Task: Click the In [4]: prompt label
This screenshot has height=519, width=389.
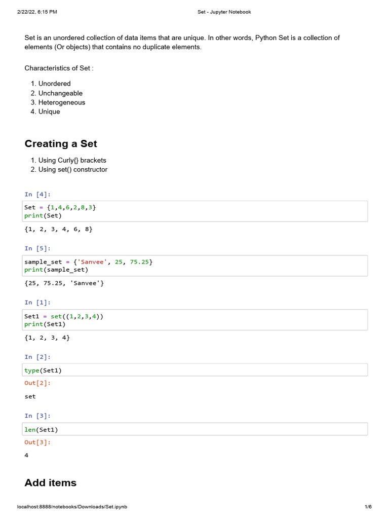Action: [37, 194]
